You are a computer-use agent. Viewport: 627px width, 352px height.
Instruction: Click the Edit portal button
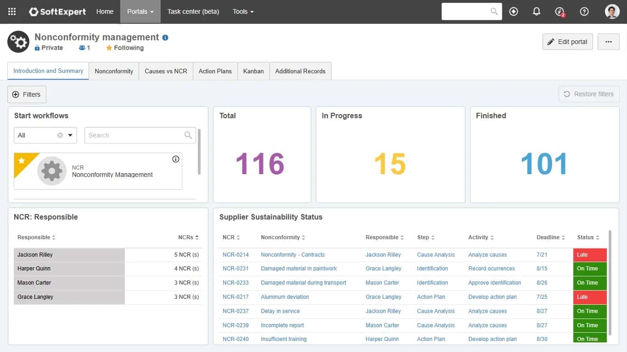[x=568, y=42]
